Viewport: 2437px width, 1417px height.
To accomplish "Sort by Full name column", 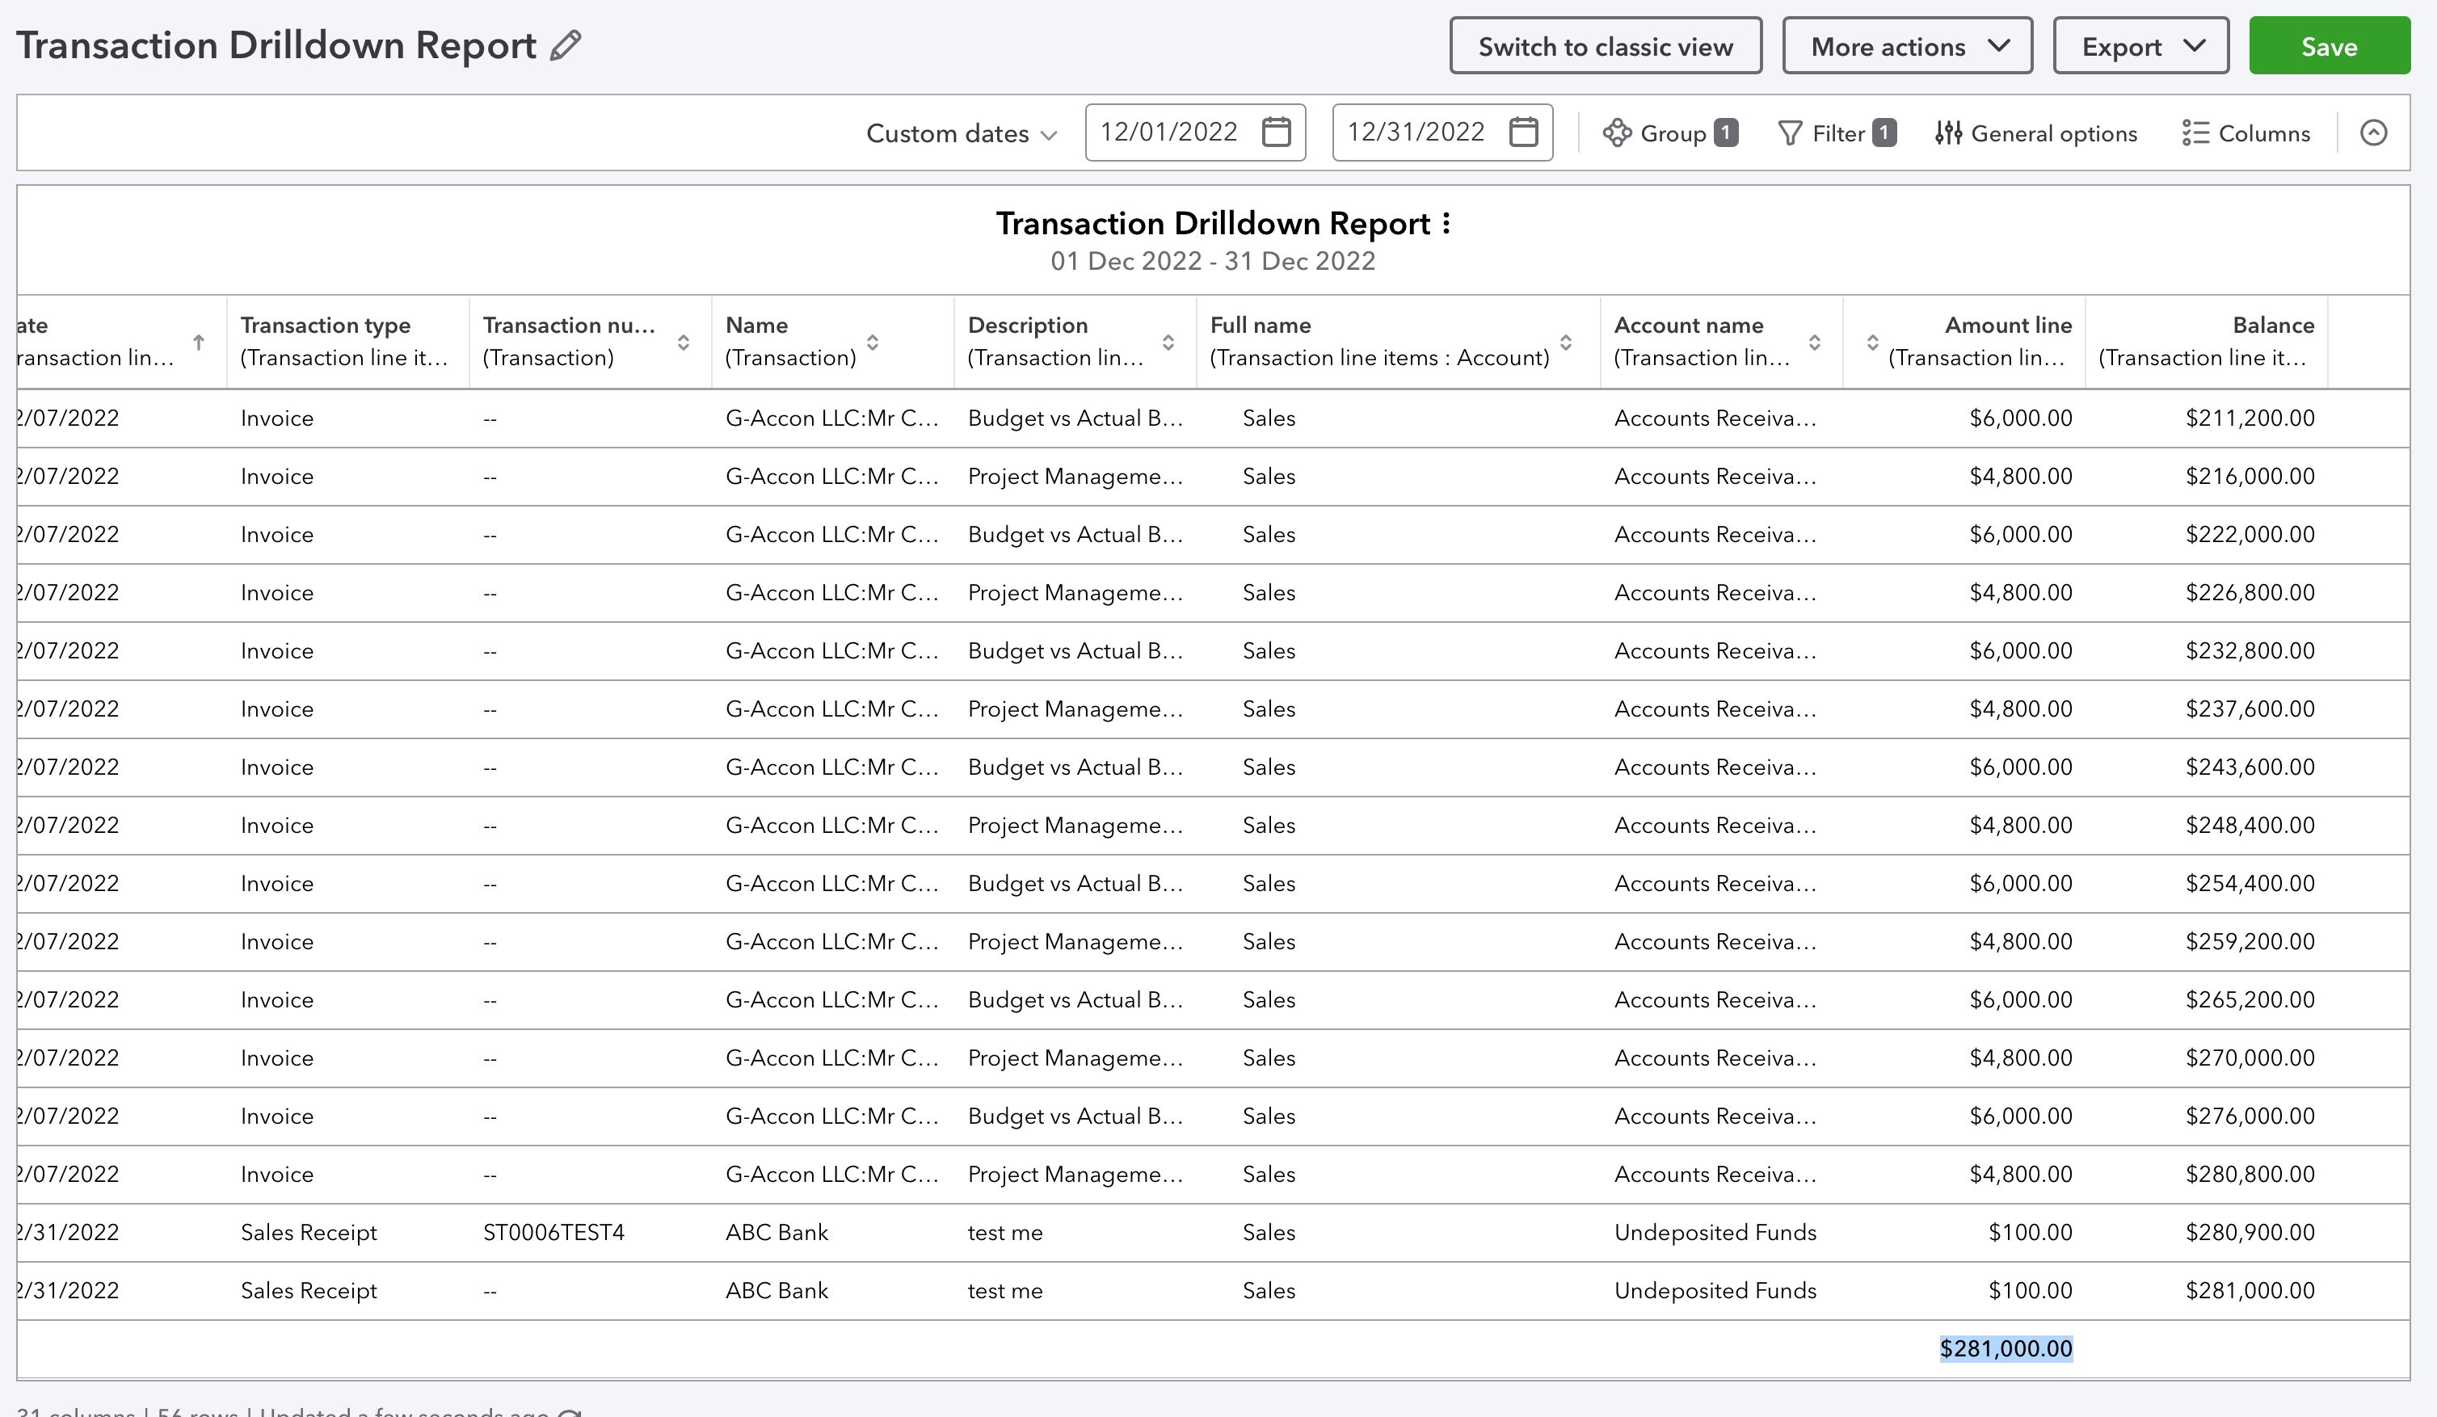I will tap(1566, 343).
